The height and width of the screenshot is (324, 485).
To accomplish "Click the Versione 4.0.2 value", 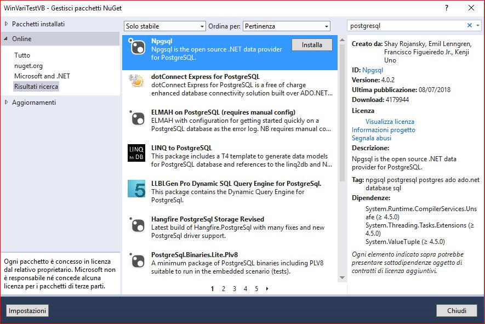I will (x=388, y=80).
